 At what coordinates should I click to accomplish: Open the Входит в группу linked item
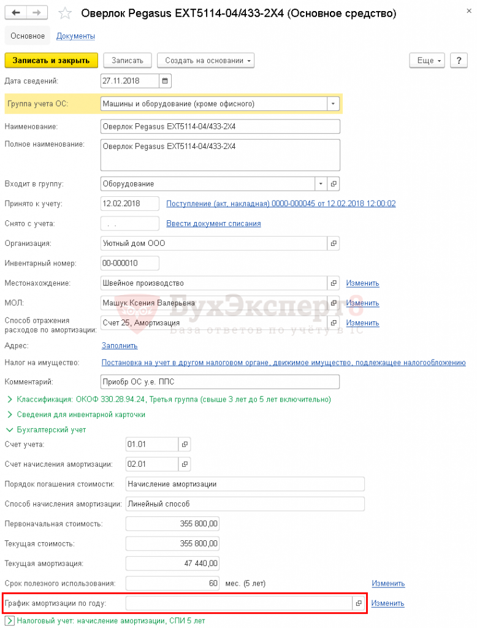tap(333, 184)
